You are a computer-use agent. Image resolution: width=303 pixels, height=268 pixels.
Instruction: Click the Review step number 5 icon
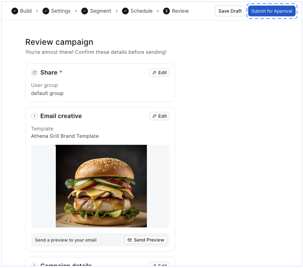pos(167,11)
